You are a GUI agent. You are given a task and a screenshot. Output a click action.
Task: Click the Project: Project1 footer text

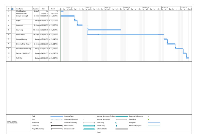point(12,121)
